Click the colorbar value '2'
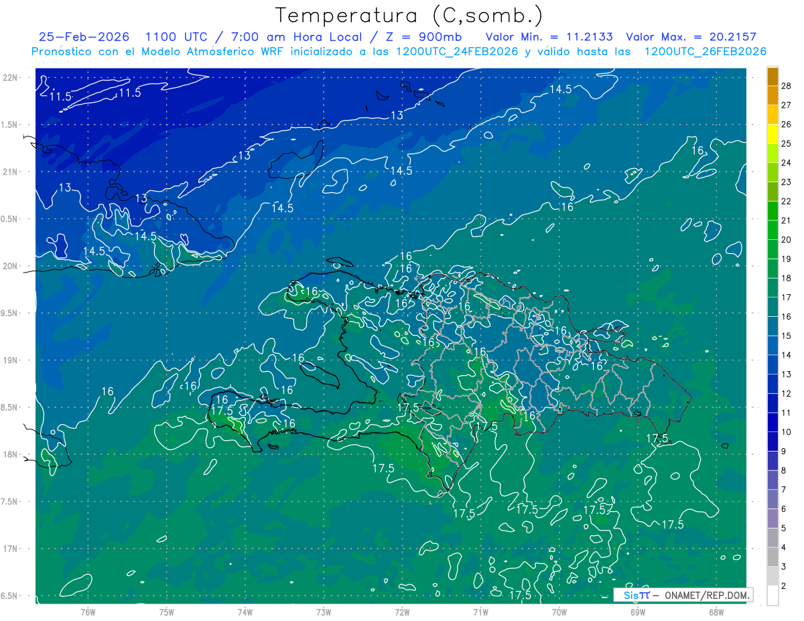 784,586
